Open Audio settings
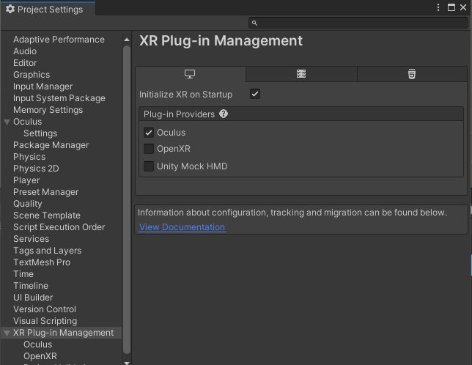The width and height of the screenshot is (472, 365). point(25,51)
